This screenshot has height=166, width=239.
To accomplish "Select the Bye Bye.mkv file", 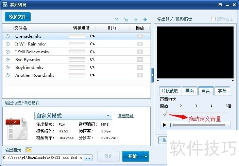I will 76,59.
